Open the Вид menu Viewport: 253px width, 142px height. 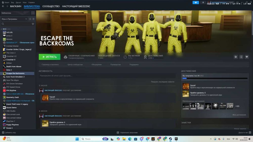(x=12, y=3)
